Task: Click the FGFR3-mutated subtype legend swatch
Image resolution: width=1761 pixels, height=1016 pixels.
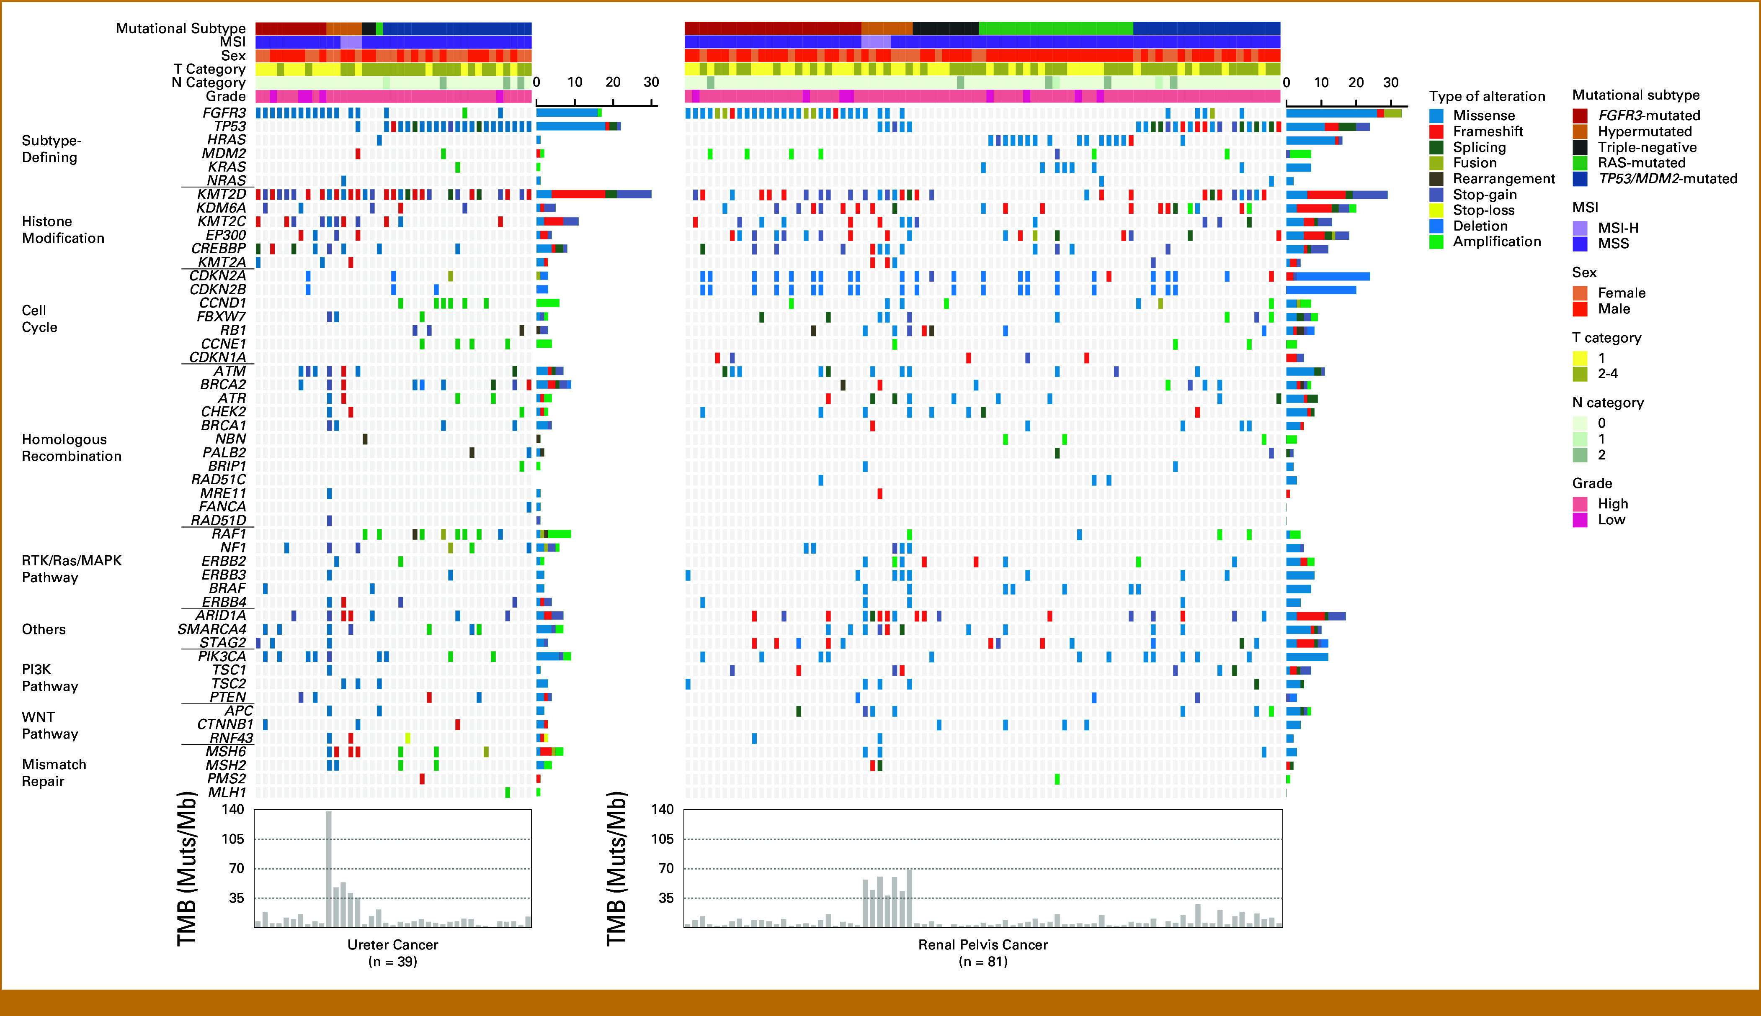Action: tap(1579, 116)
